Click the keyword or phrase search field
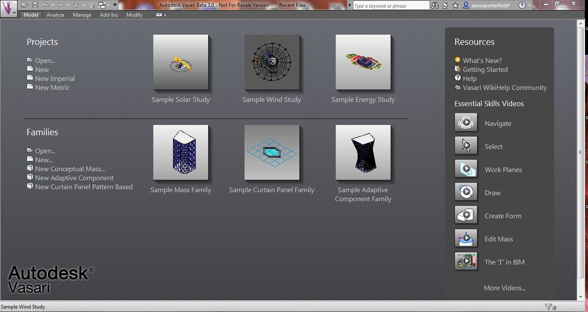Viewport: 588px width, 312px height. point(391,6)
